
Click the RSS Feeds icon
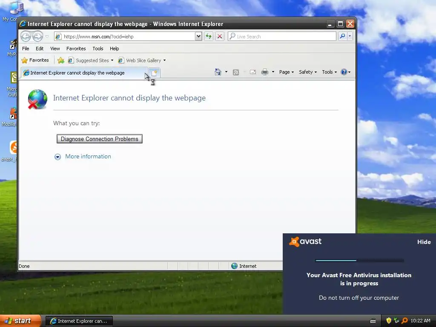coord(236,72)
